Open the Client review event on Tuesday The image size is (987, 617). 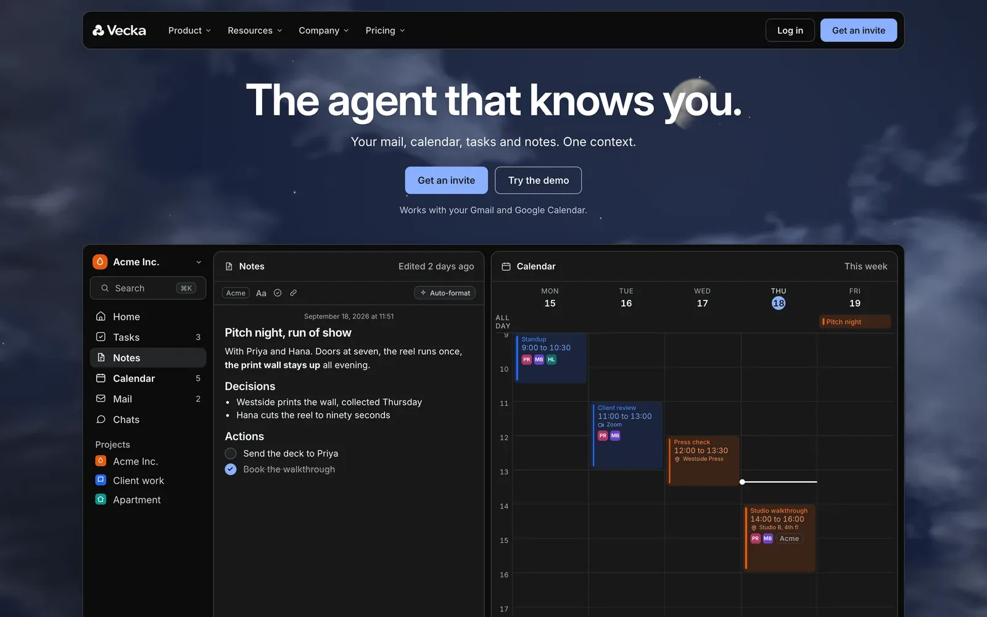[x=627, y=436]
